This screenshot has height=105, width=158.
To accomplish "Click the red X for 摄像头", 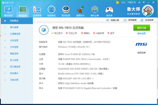I will [x=82, y=33].
